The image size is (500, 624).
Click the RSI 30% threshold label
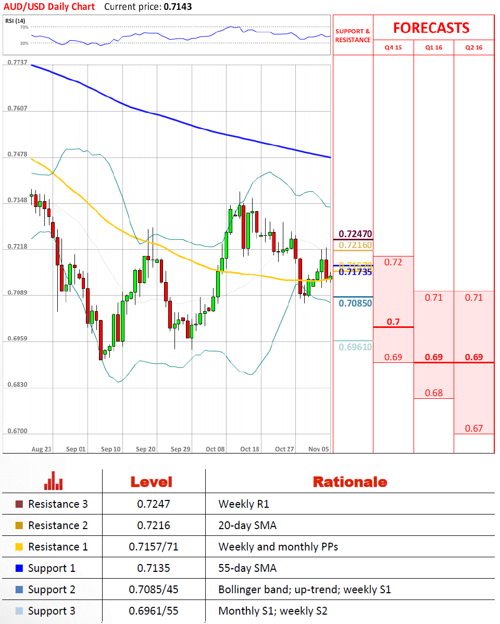(24, 43)
